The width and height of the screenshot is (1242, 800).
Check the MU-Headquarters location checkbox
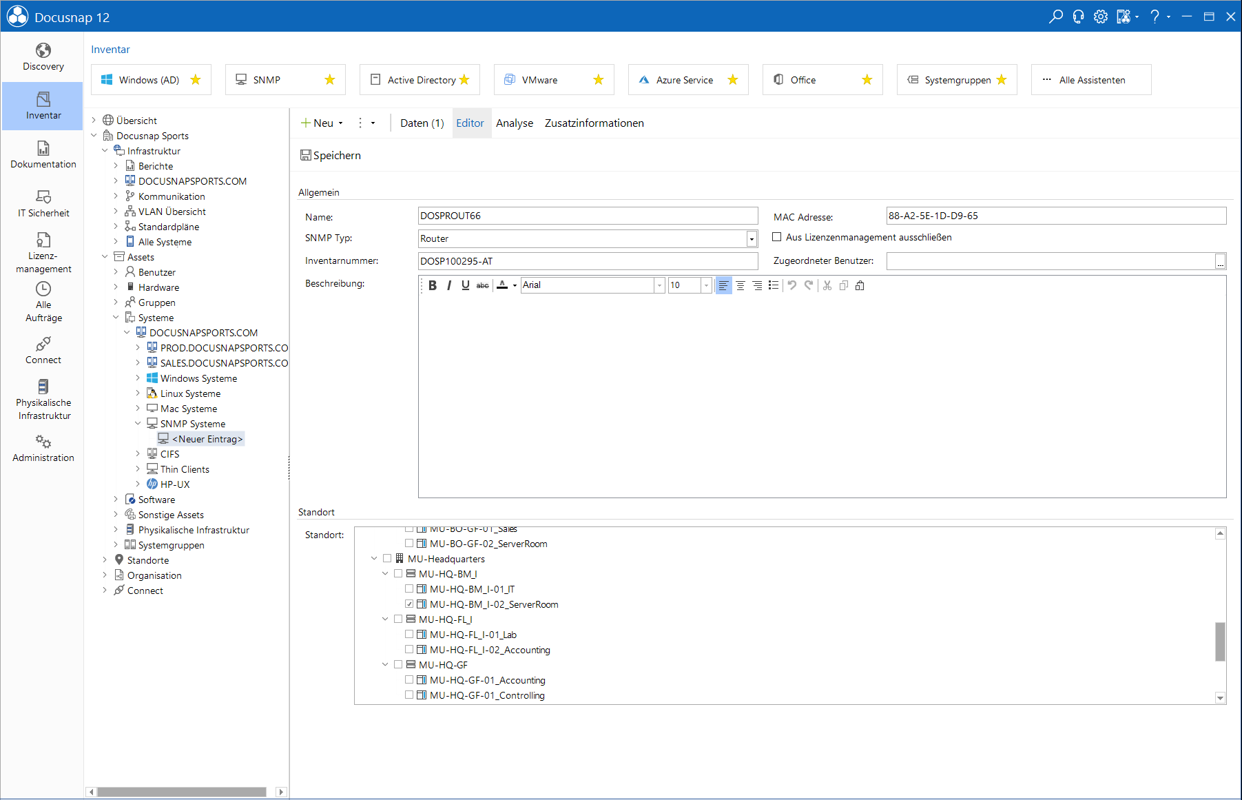(x=387, y=559)
